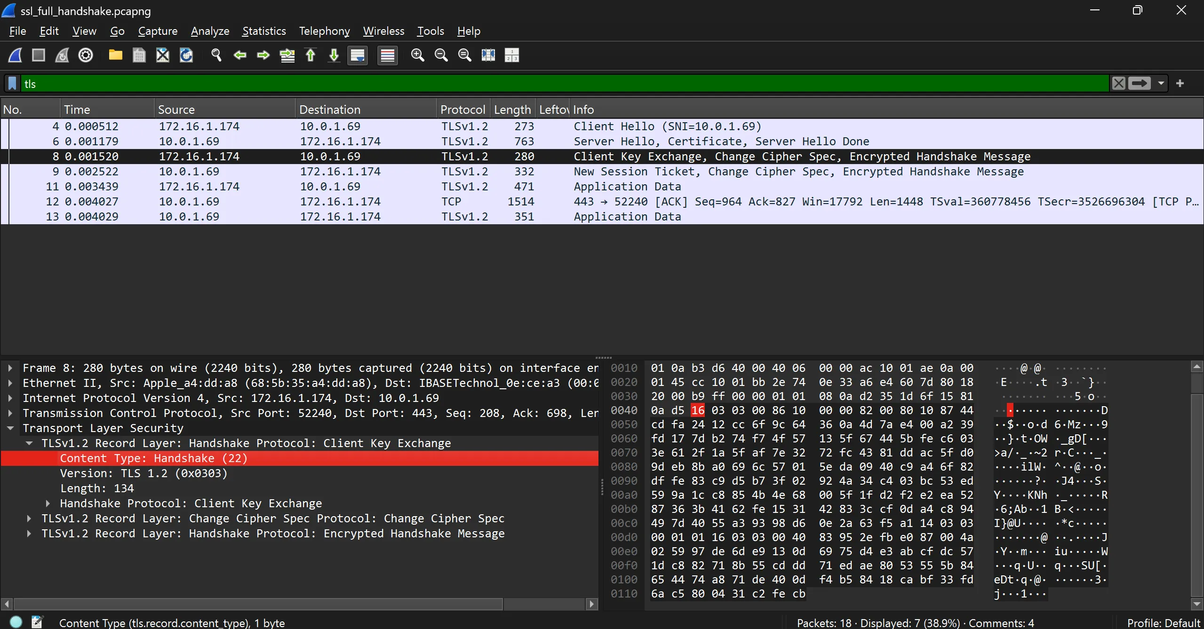
Task: Click the reload capture file icon
Action: click(186, 55)
